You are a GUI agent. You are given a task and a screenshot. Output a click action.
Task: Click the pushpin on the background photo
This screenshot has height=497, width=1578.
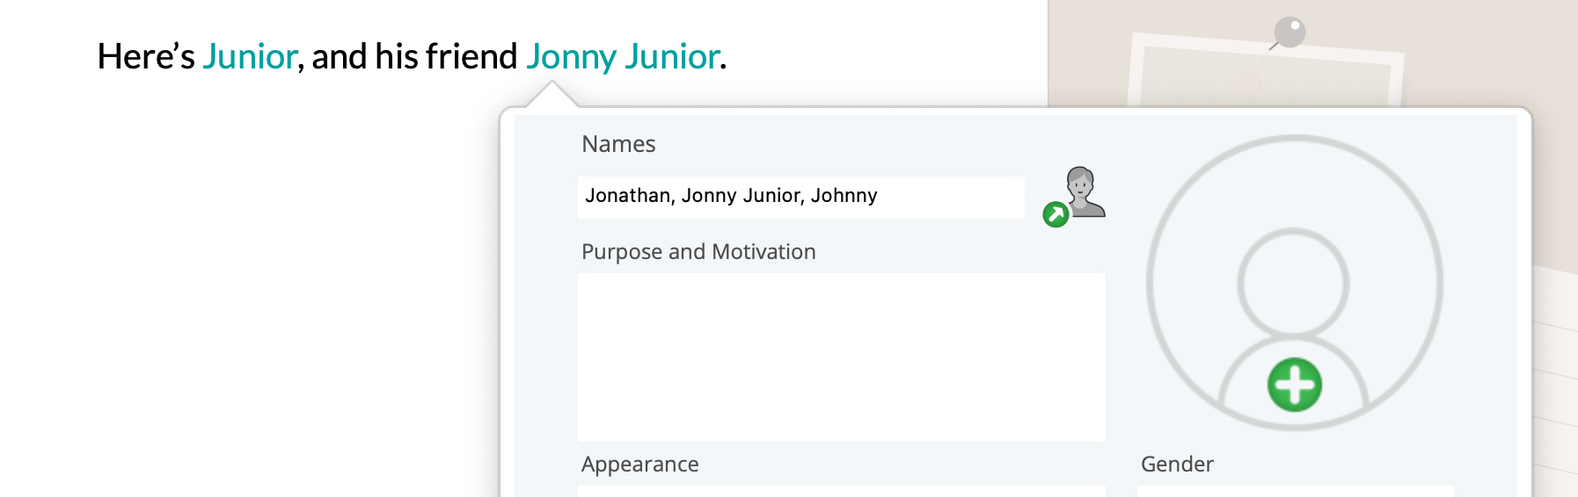click(1289, 32)
